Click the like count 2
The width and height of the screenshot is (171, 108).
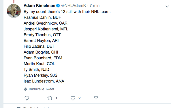(x=79, y=98)
